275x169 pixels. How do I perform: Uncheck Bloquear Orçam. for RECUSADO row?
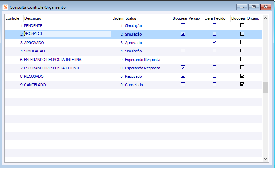(242, 76)
